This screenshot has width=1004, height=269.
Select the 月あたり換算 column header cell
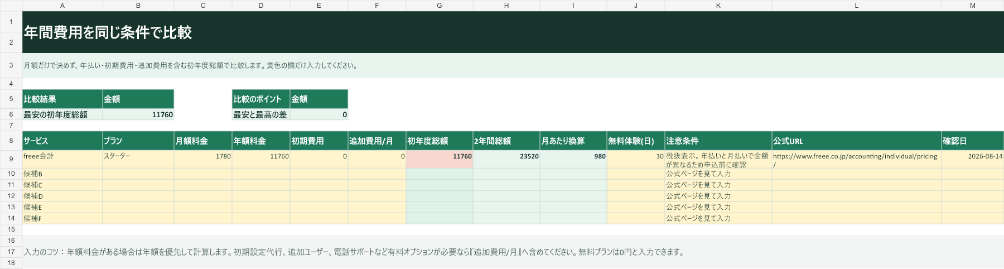573,141
